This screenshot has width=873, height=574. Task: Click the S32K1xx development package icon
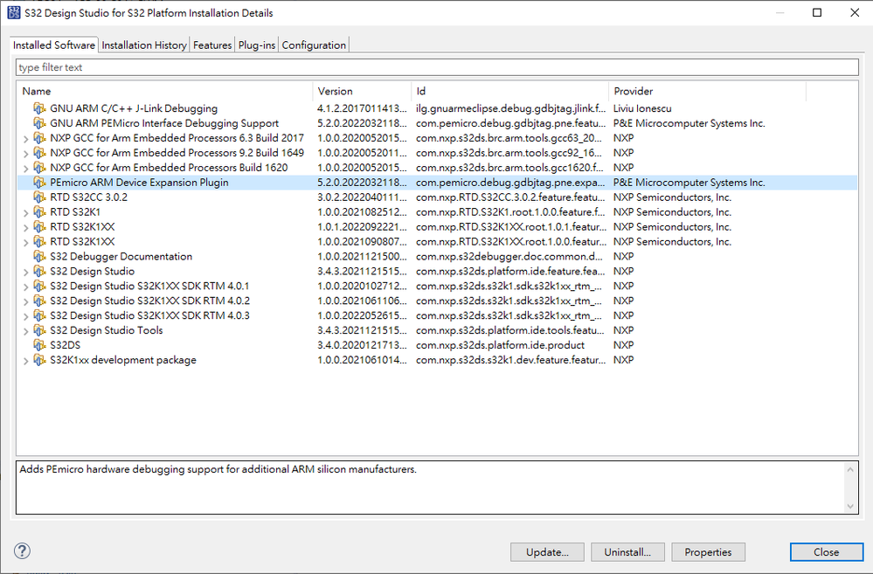[39, 360]
